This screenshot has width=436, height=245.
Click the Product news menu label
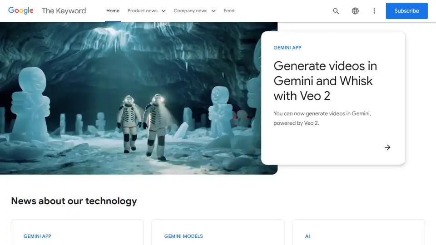(x=142, y=11)
